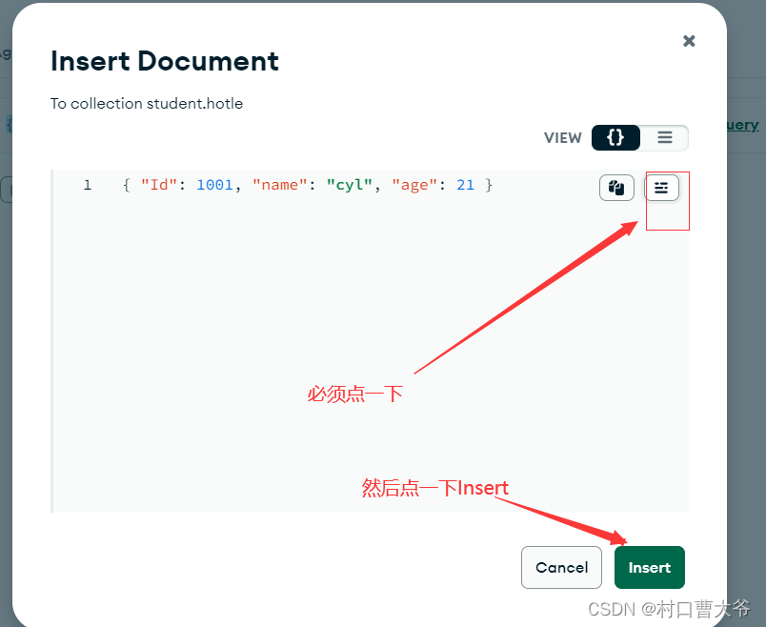The image size is (766, 627).
Task: Click the value 1001 in the document editor
Action: pyautogui.click(x=215, y=185)
